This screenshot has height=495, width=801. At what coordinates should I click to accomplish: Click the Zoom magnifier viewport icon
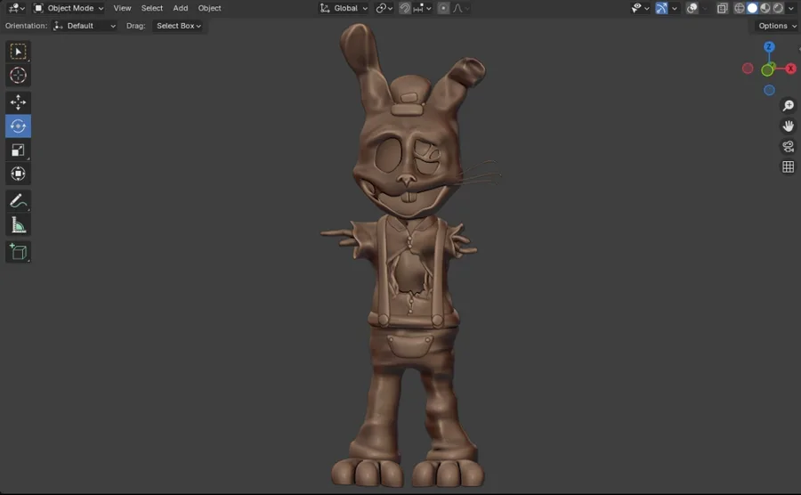point(789,105)
